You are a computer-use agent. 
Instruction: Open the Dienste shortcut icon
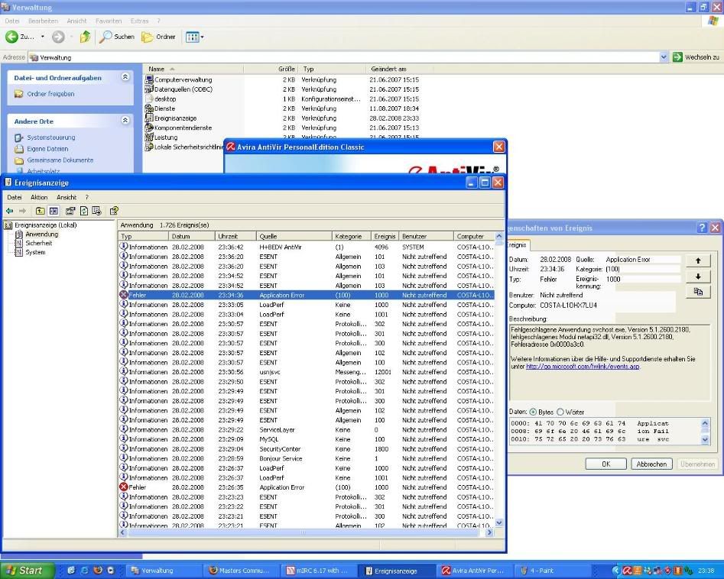[148, 108]
